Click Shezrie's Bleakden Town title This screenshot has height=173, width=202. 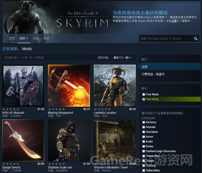coord(111,167)
